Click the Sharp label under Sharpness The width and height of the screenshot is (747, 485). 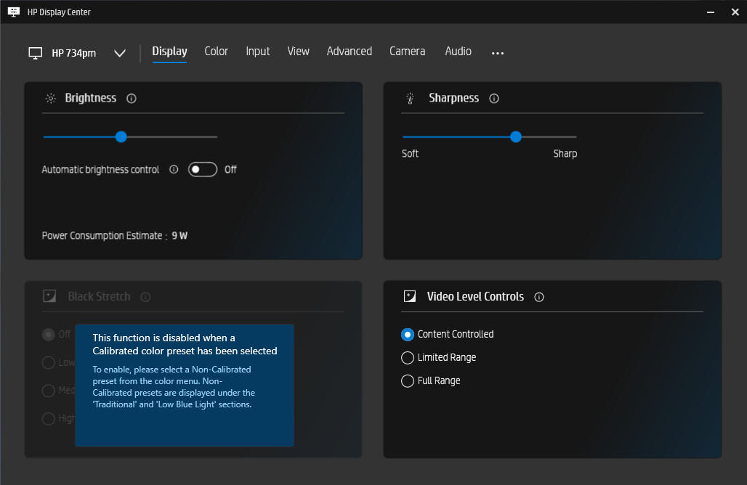[x=565, y=154]
